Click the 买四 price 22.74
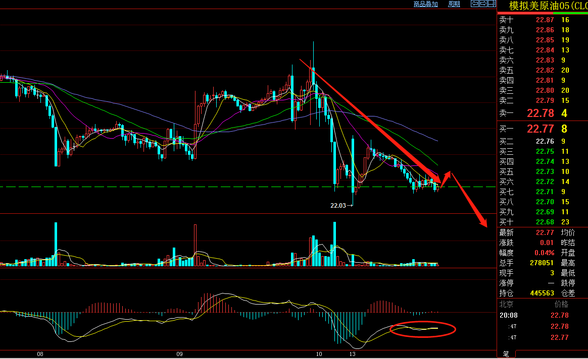Image resolution: width=588 pixels, height=359 pixels. (545, 162)
